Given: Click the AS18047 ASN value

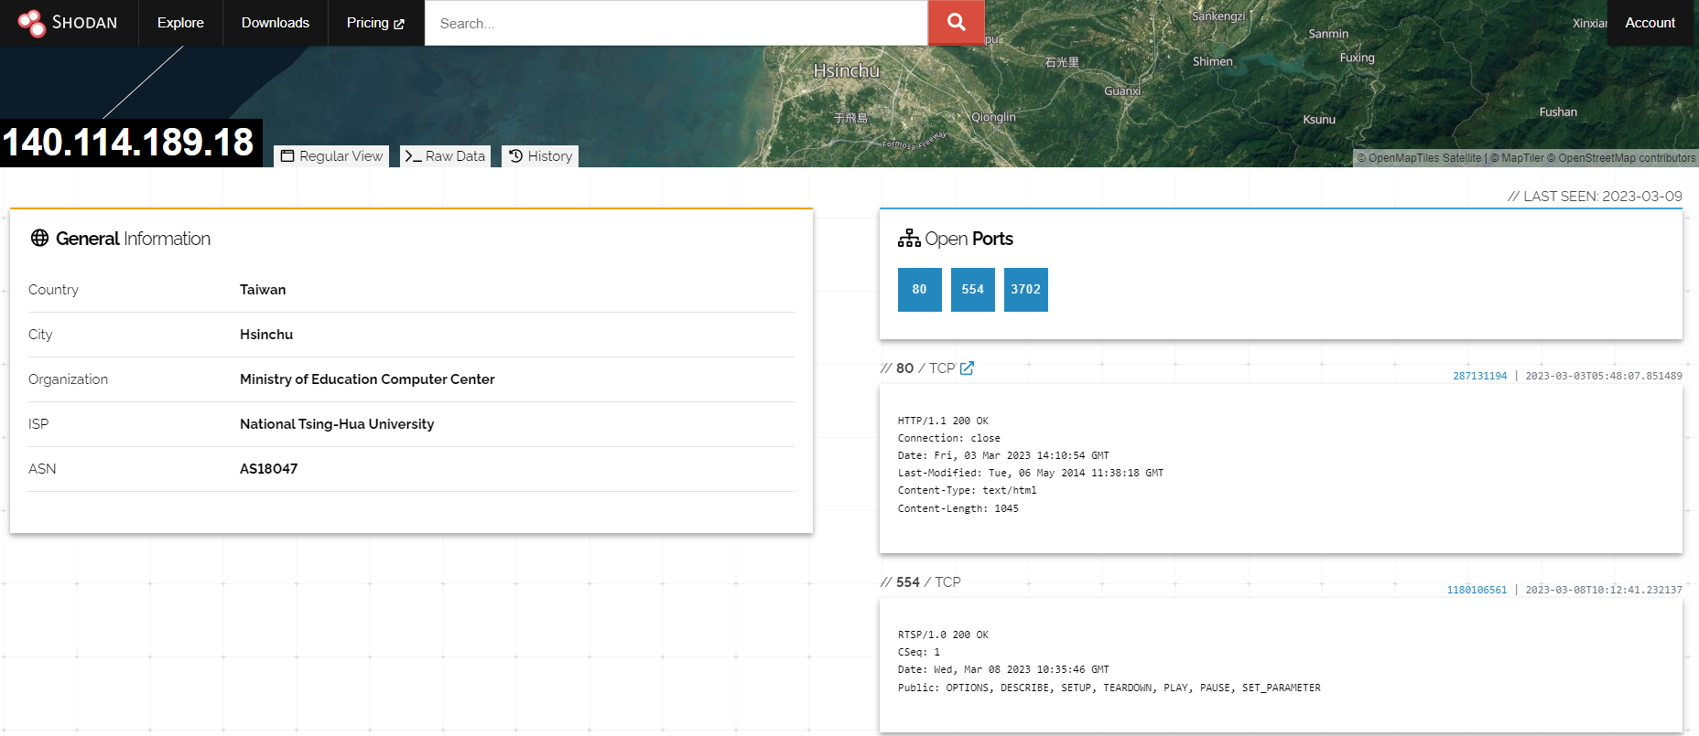Looking at the screenshot, I should (x=268, y=469).
